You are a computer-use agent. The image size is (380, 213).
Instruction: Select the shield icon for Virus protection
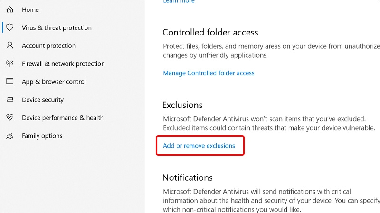click(x=9, y=27)
